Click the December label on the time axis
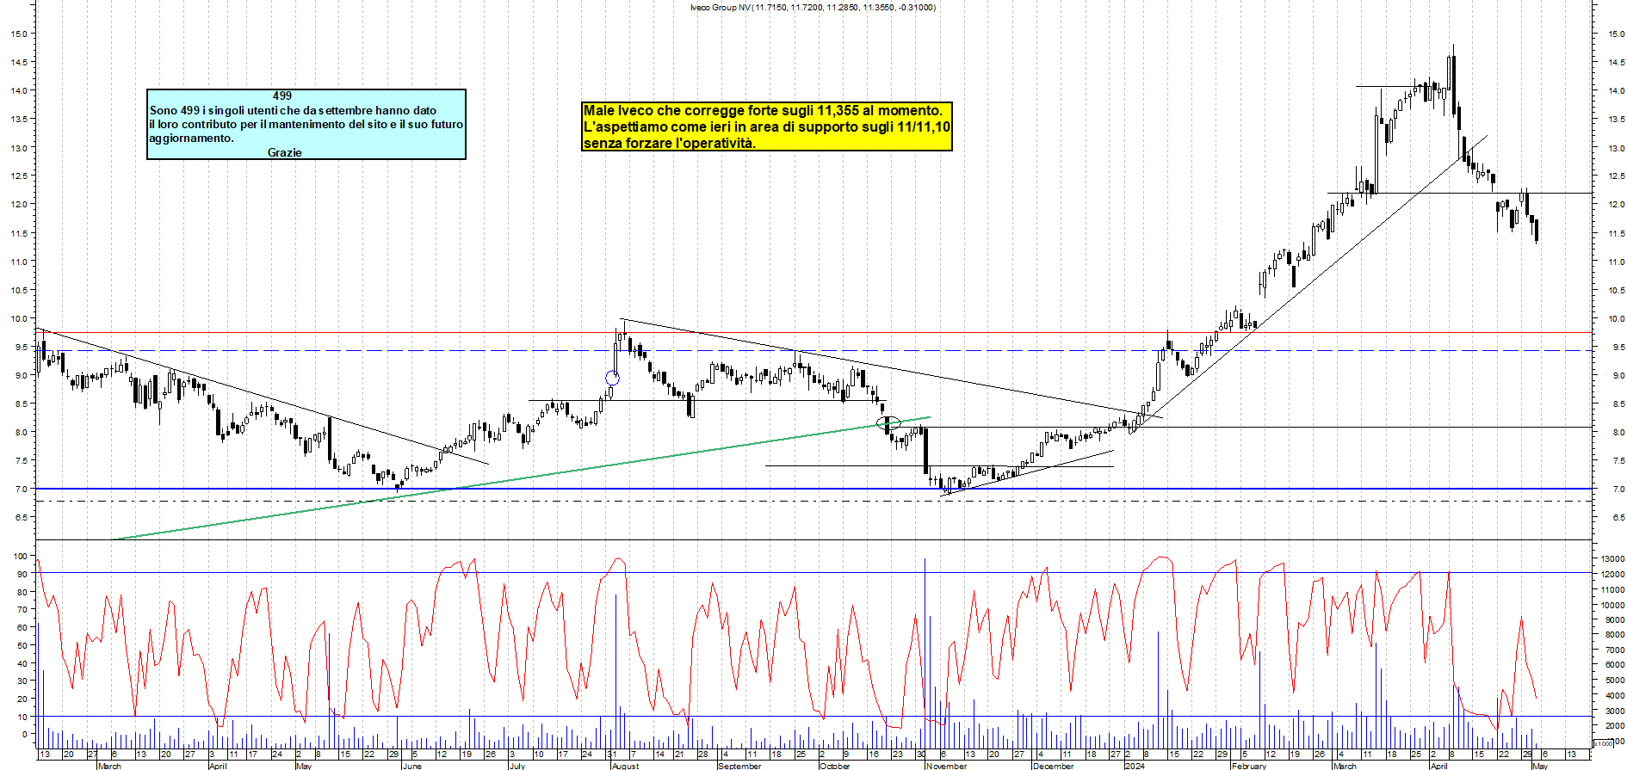Viewport: 1627px width, 770px height. pyautogui.click(x=1054, y=766)
